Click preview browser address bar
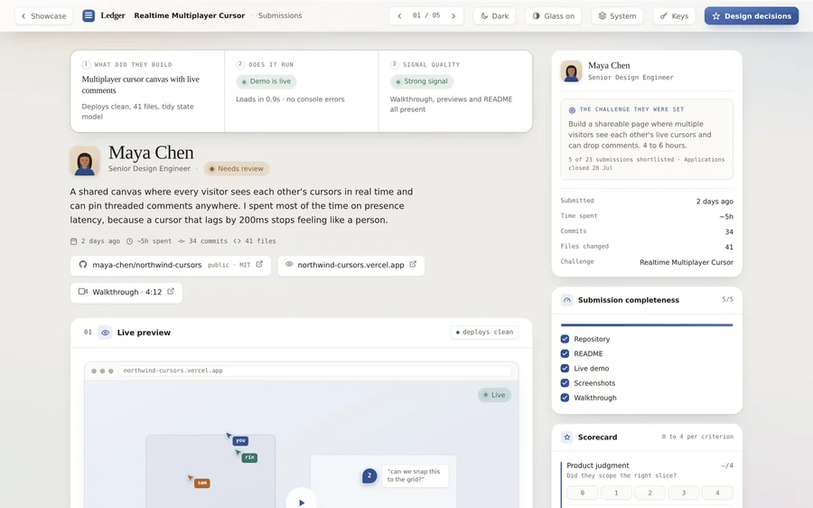 click(314, 371)
